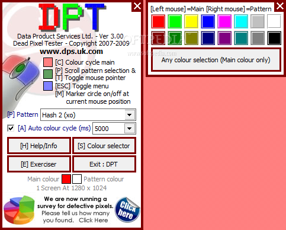Viewport: 286px width, 230px height.
Task: Toggle Auto colour cycle checkbox
Action: (11, 128)
